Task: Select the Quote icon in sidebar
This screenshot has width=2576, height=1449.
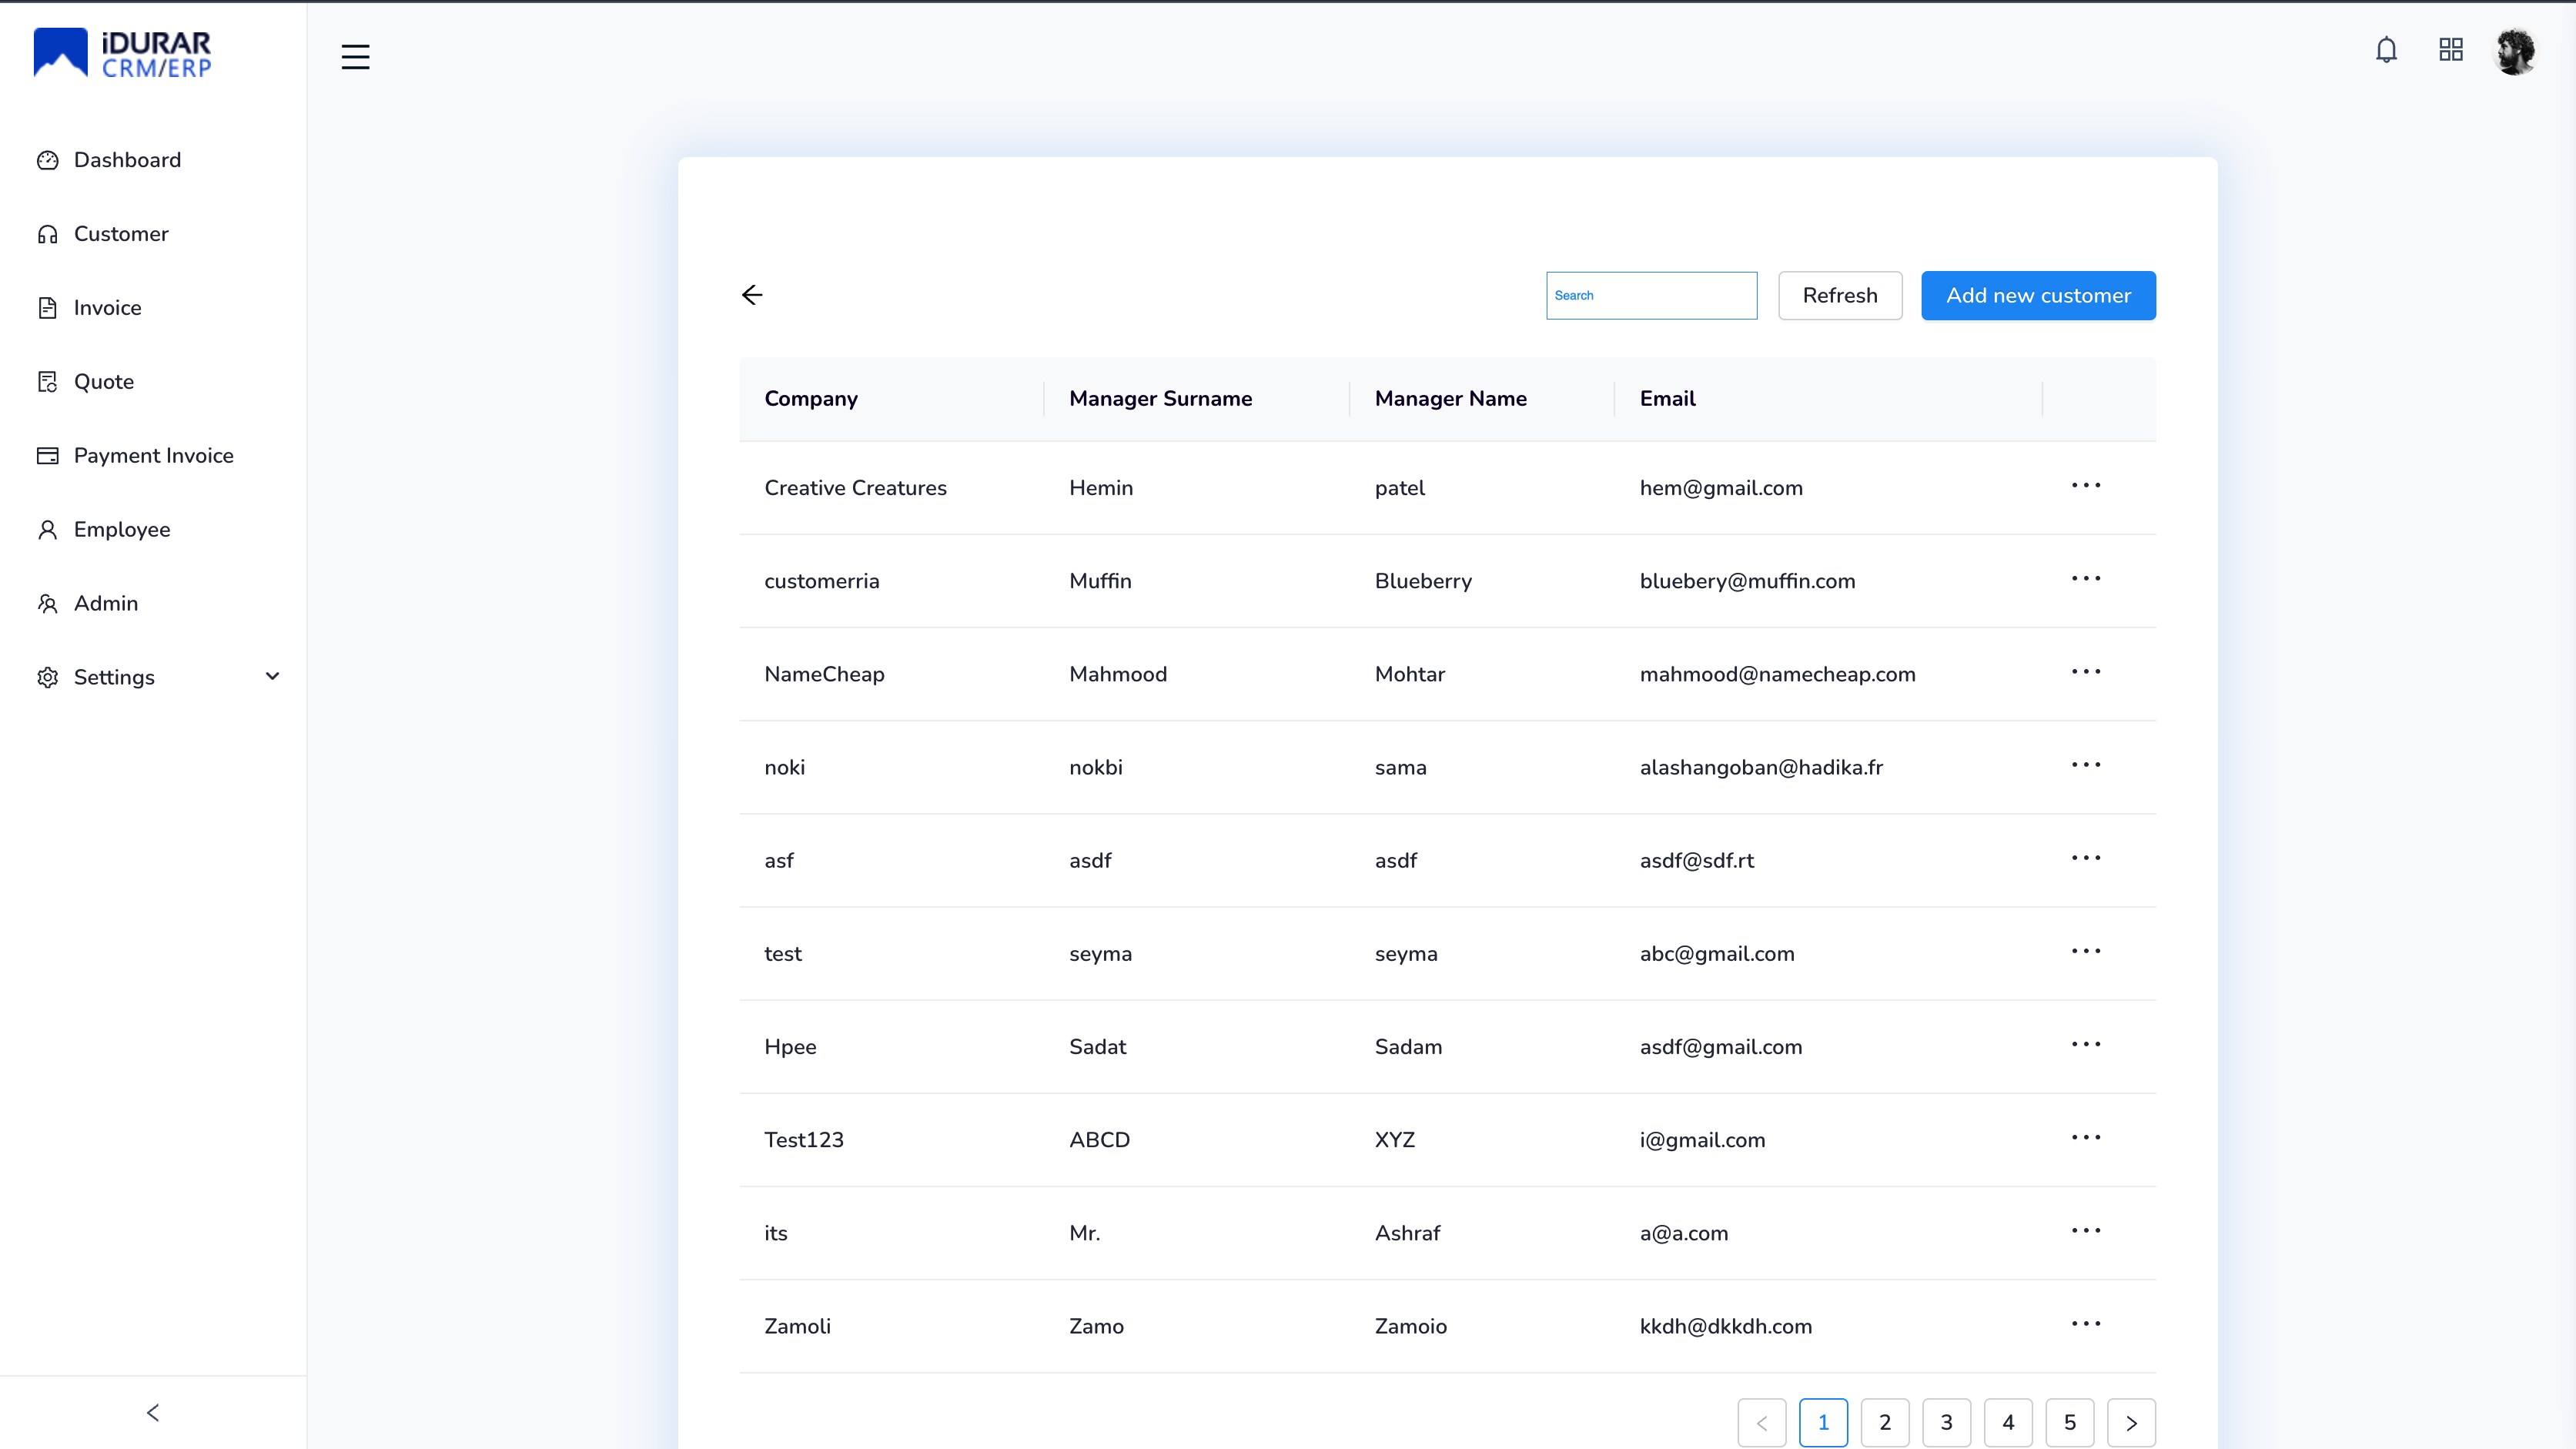Action: coord(48,381)
